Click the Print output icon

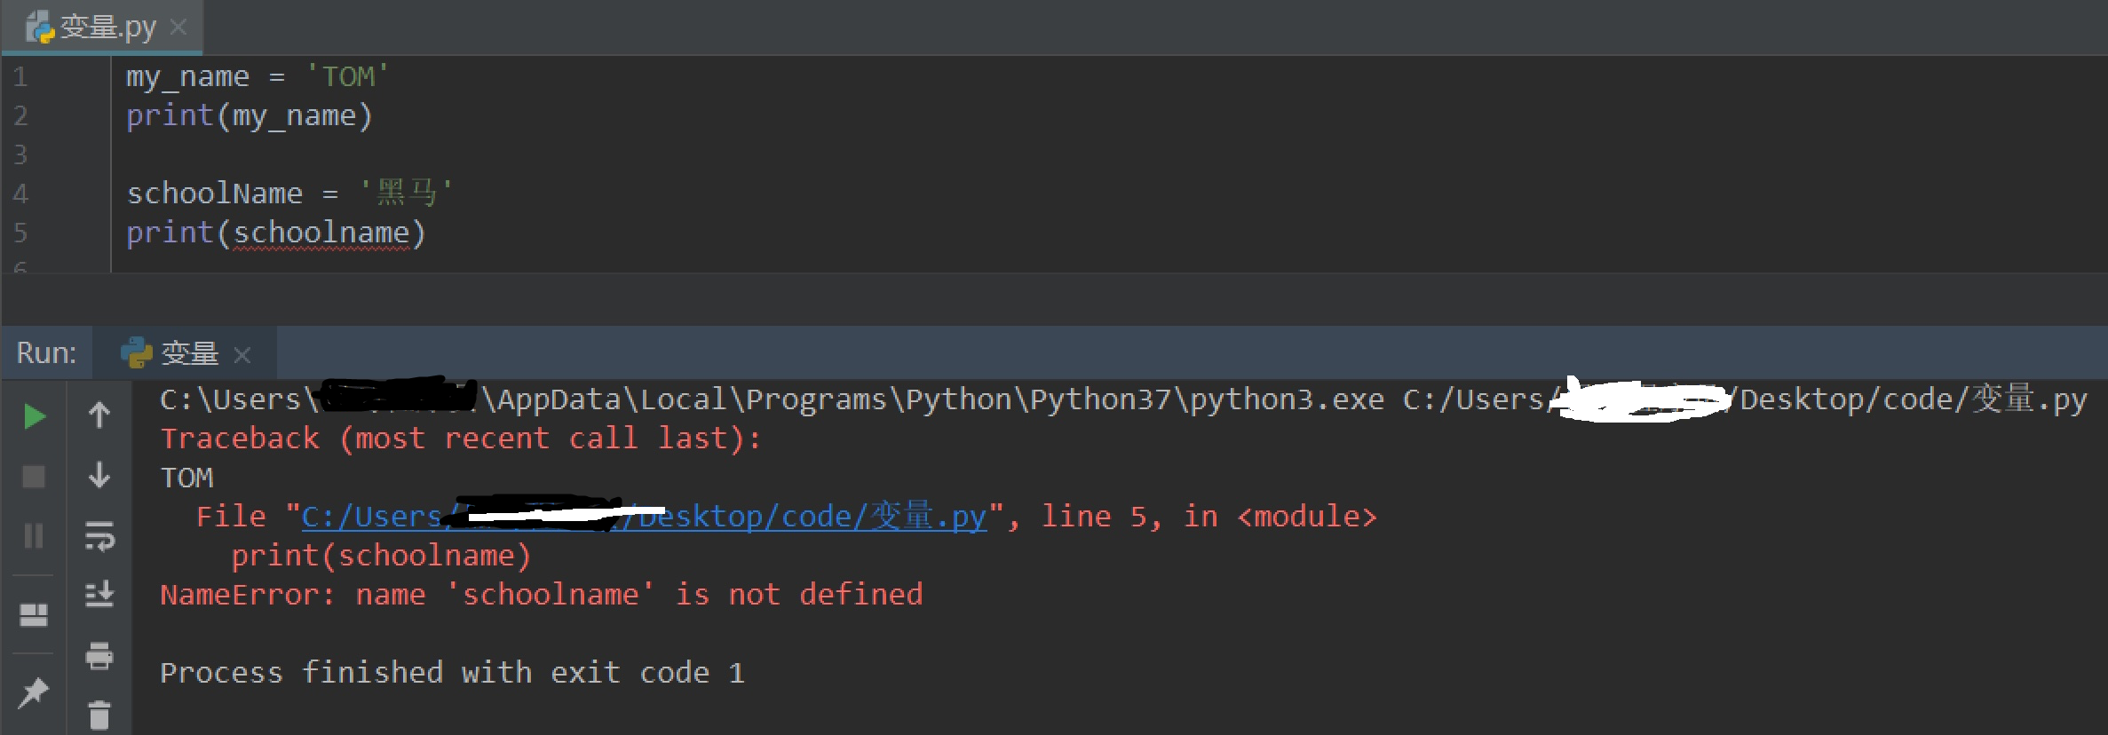coord(99,656)
